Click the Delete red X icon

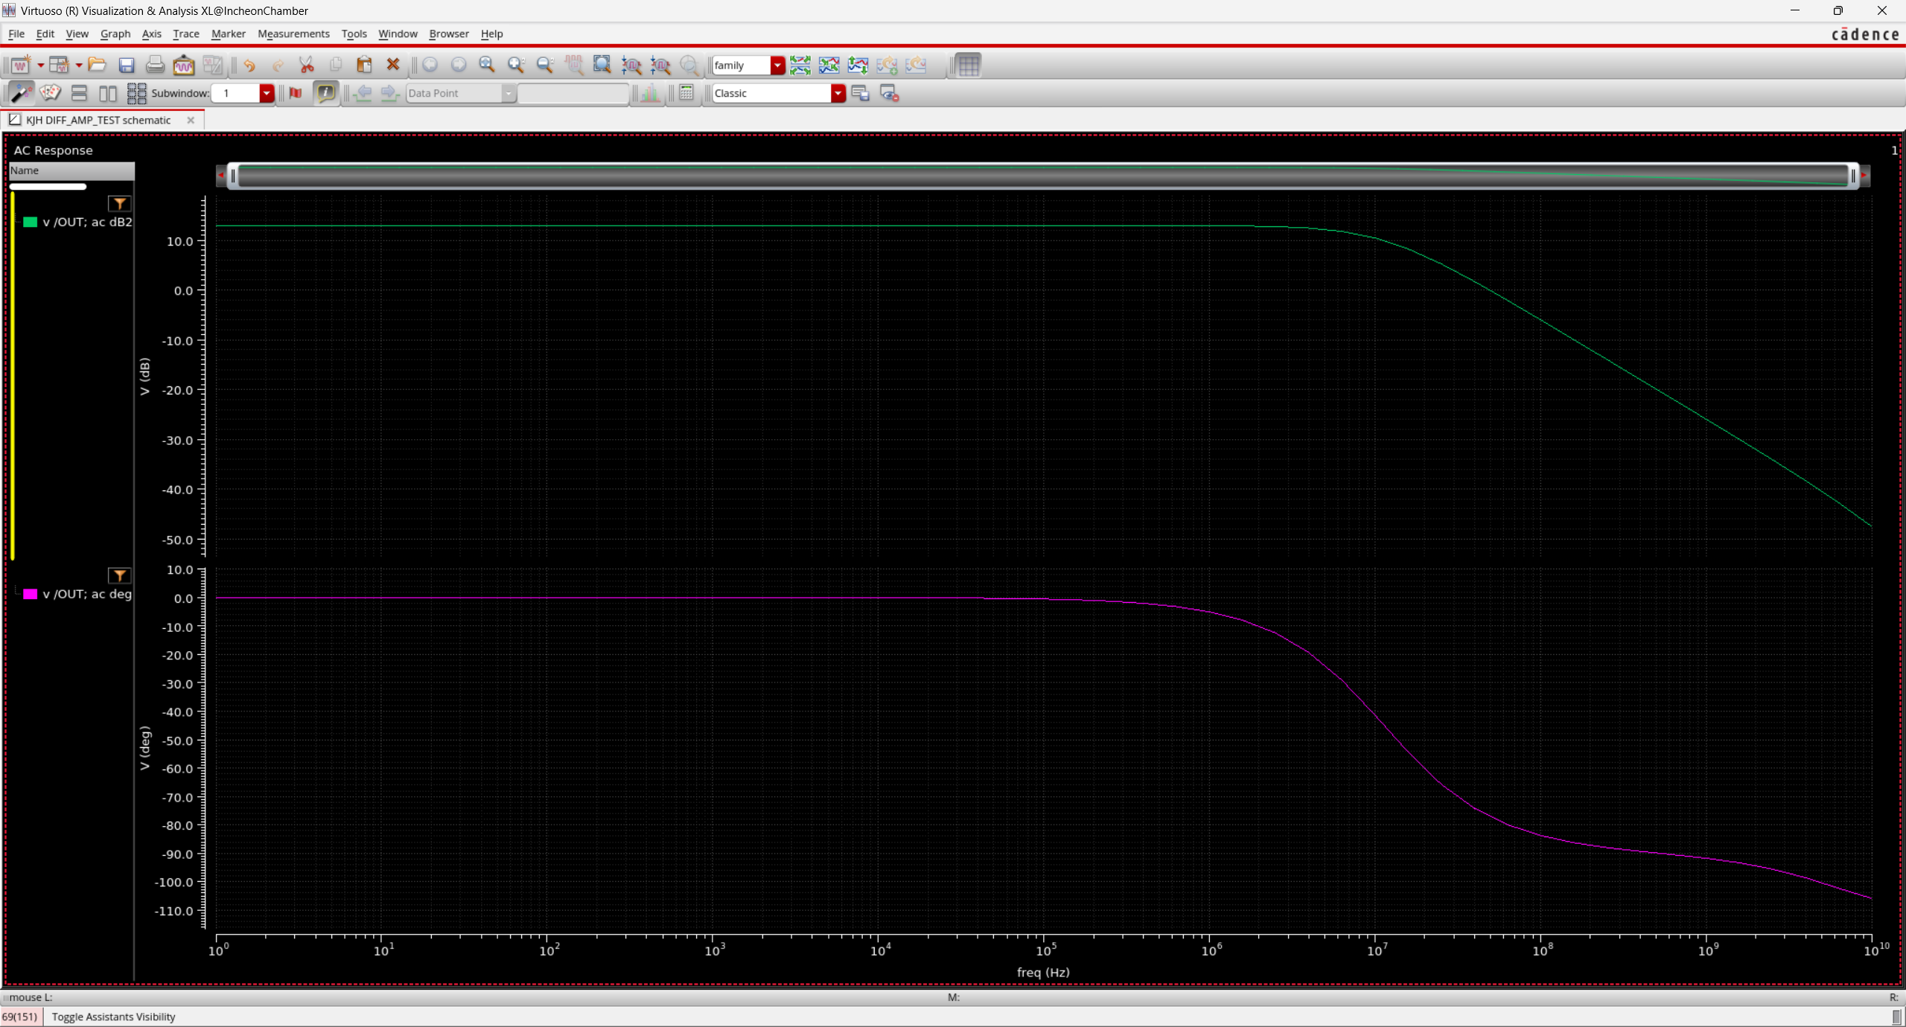393,65
